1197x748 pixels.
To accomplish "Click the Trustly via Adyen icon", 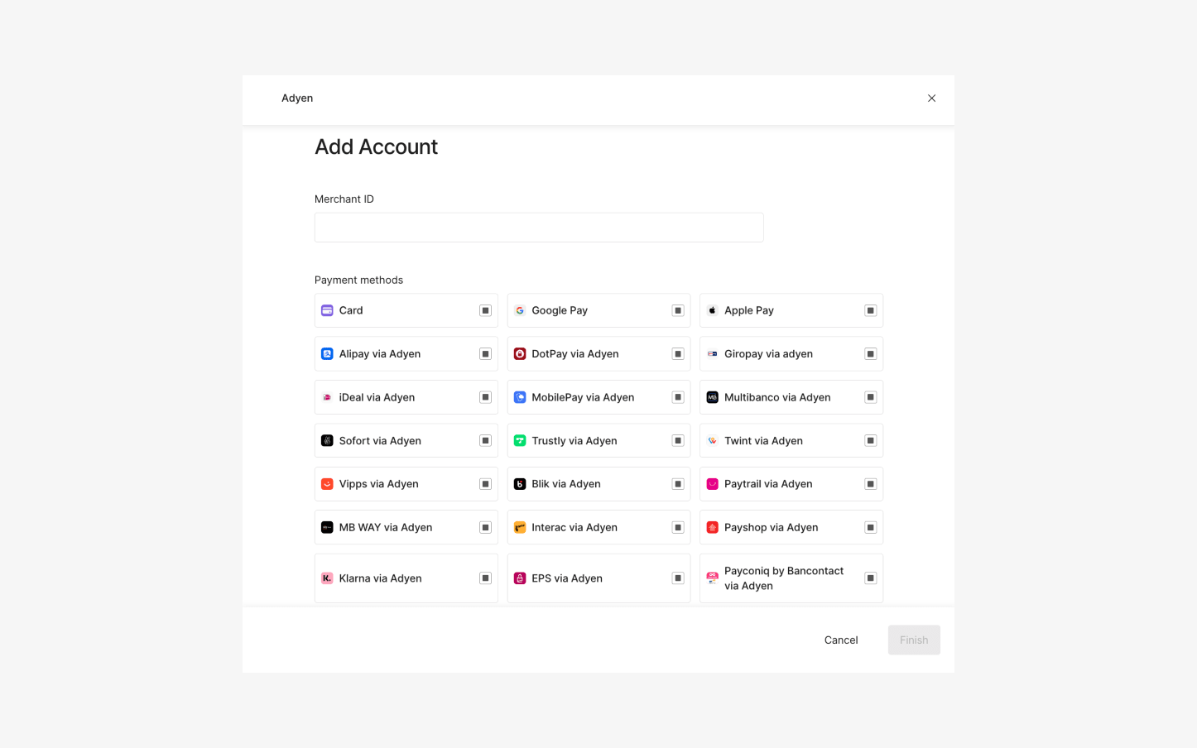I will pos(520,441).
